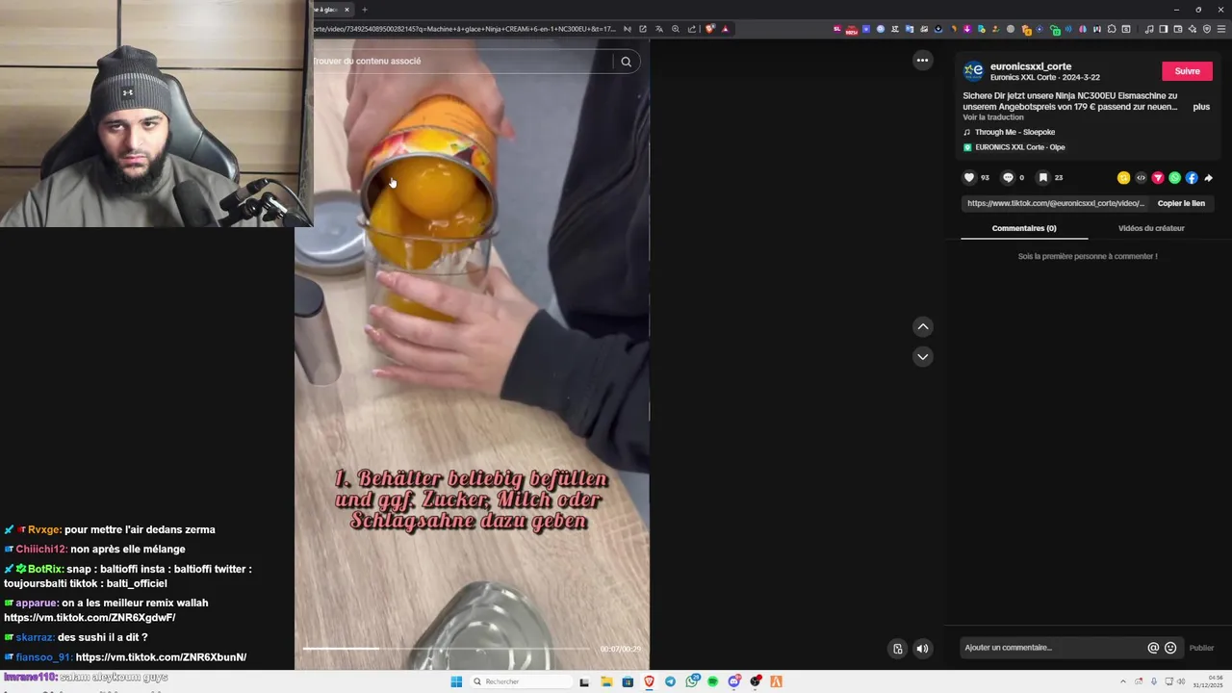Viewport: 1232px width, 693px height.
Task: Like the video with the heart icon
Action: point(969,177)
